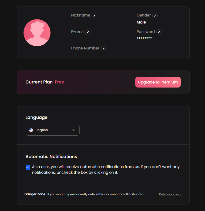Click the notifications description text
205x211 pixels.
[106, 170]
